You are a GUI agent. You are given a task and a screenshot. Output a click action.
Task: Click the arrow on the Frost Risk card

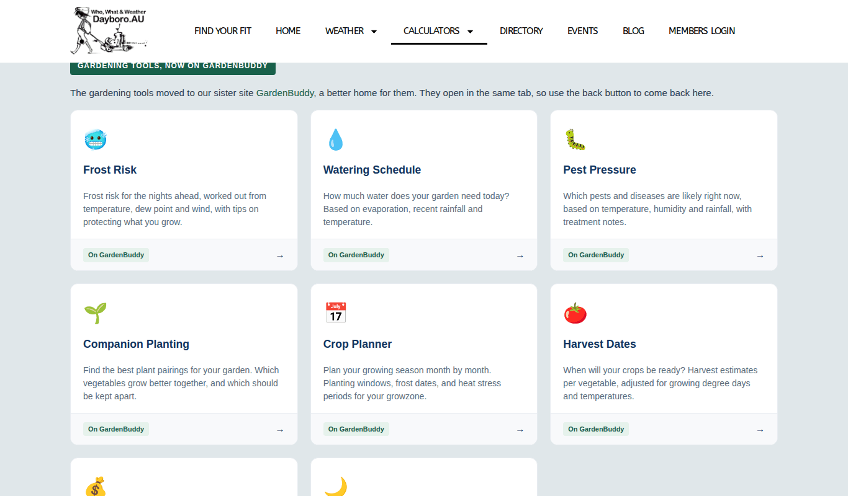(280, 255)
